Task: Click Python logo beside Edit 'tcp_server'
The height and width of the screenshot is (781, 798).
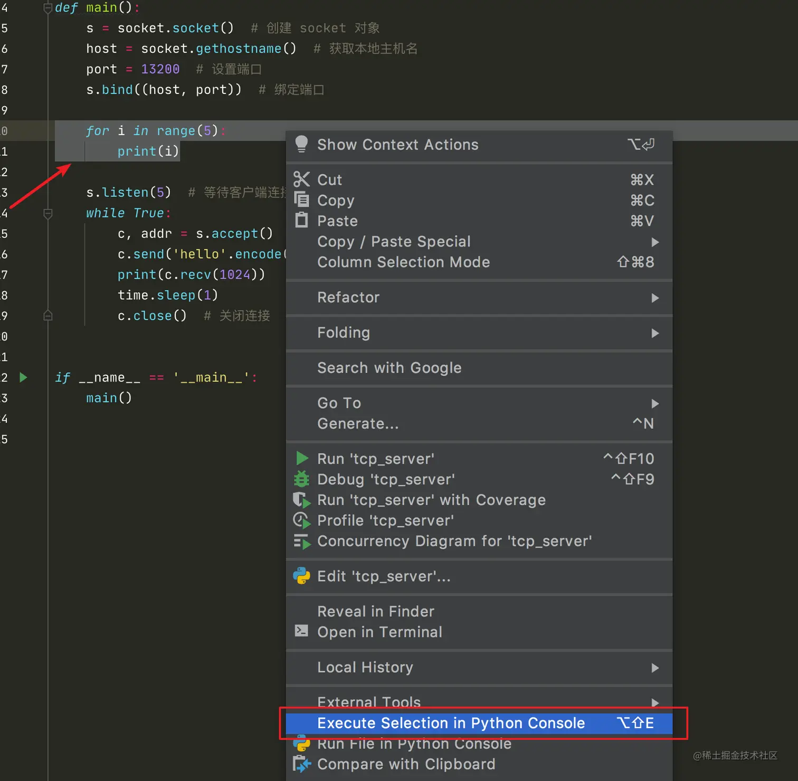Action: 301,576
